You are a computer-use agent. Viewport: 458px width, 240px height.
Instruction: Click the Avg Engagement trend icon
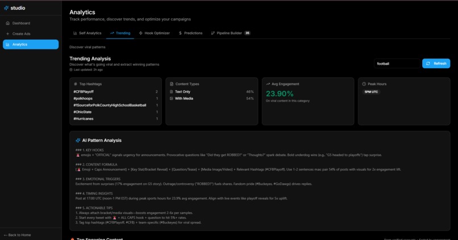pyautogui.click(x=268, y=84)
